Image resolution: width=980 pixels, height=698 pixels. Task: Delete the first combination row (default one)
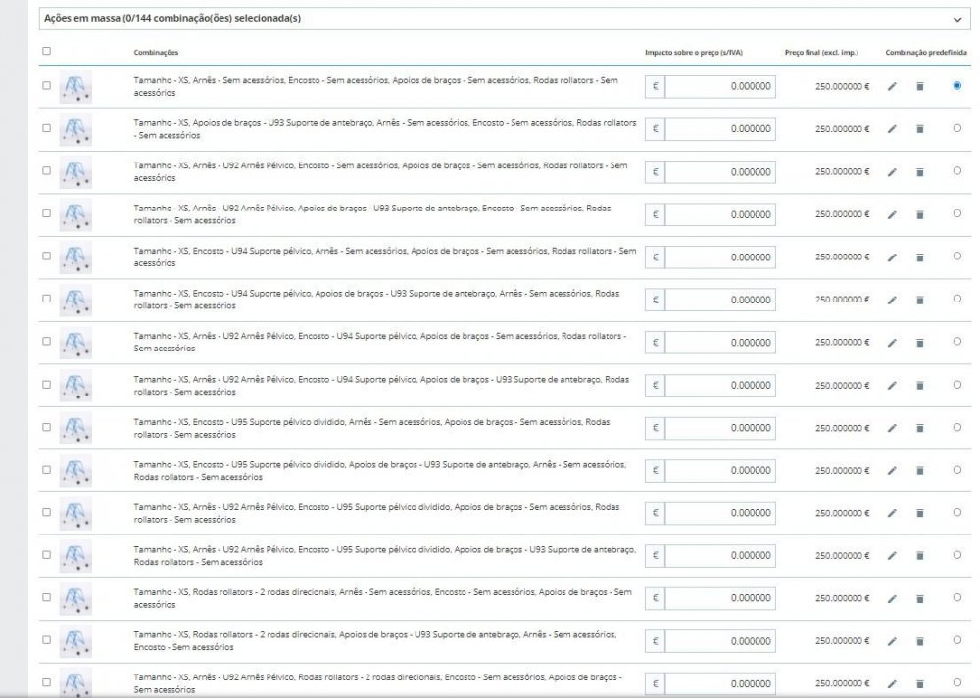(920, 87)
